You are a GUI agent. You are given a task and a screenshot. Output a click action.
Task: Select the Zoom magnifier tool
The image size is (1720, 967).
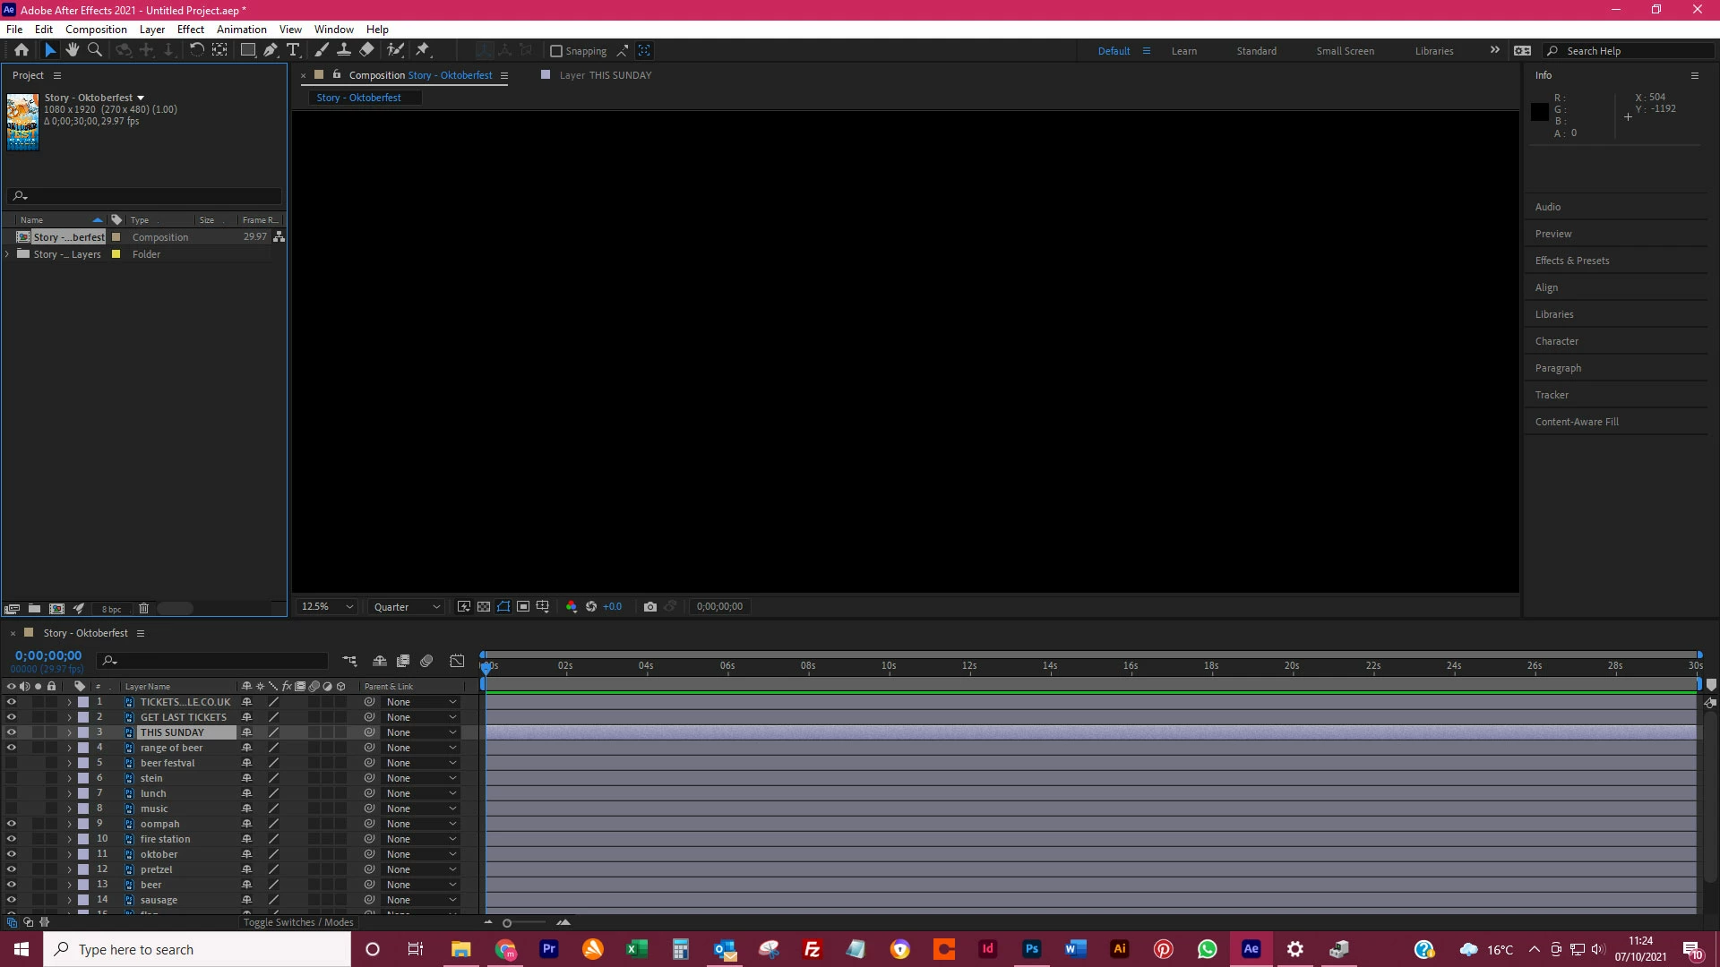(x=95, y=50)
